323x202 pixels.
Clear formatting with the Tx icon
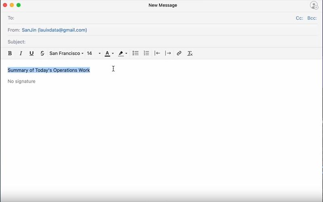(190, 53)
